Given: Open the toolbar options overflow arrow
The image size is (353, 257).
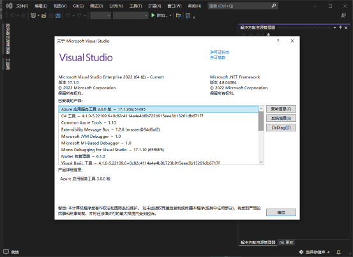Looking at the screenshot, I should pos(194,17).
